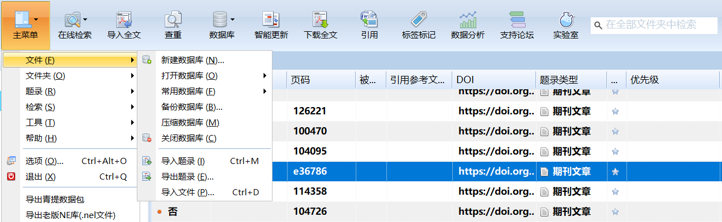The width and height of the screenshot is (722, 222).
Task: Select the 文件 (F) menu item
Action: 70,60
